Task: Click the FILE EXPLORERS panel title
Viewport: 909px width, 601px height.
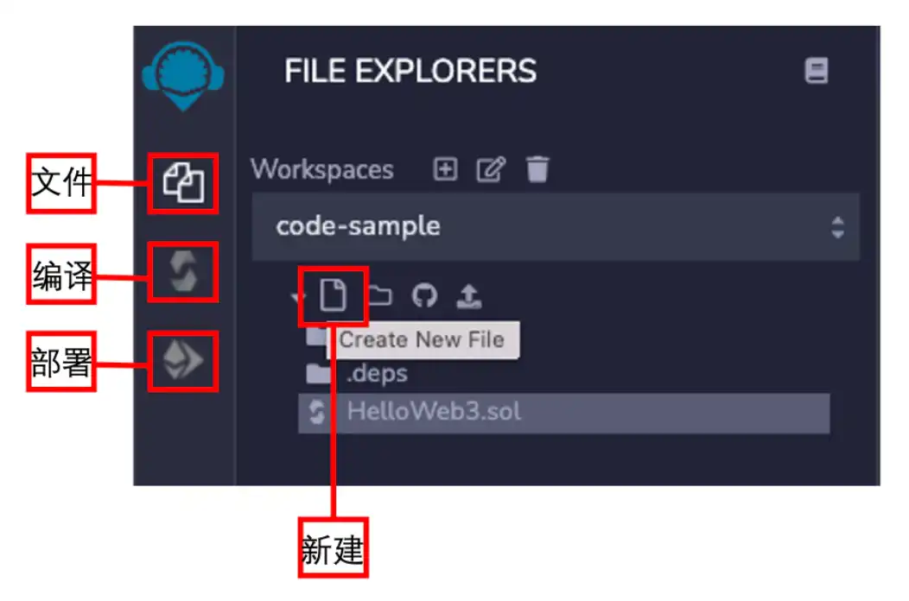Action: tap(410, 71)
